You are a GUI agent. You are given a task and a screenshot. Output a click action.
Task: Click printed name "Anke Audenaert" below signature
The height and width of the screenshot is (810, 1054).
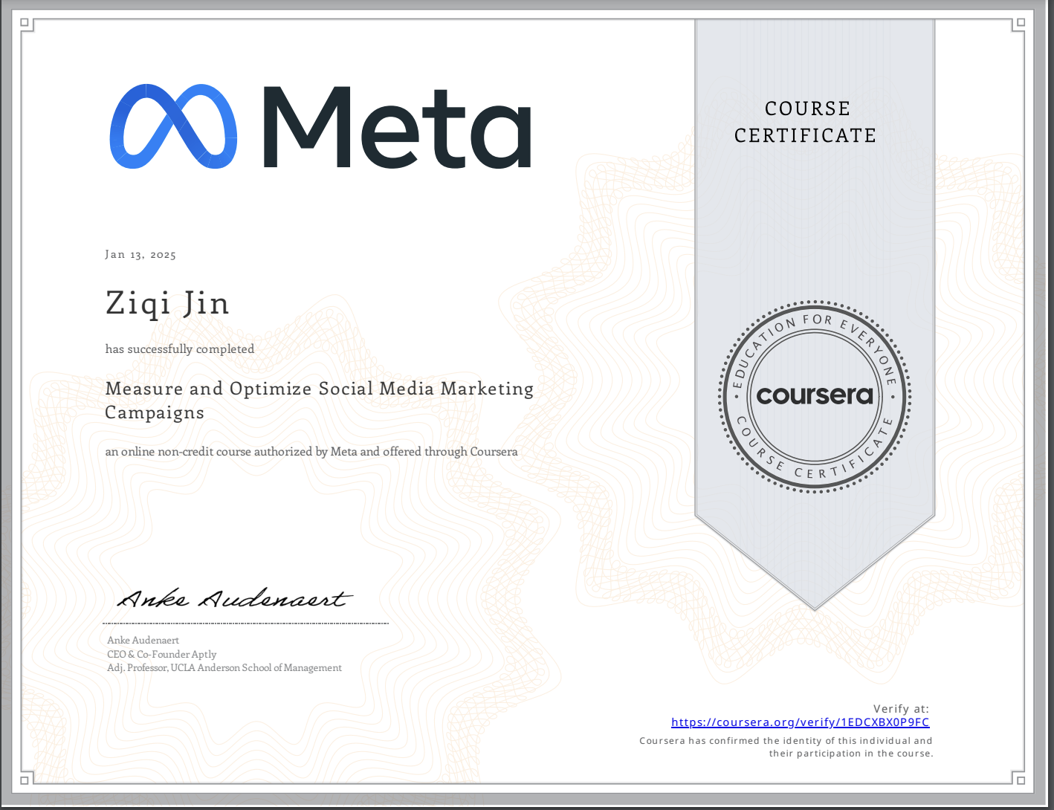click(x=143, y=641)
